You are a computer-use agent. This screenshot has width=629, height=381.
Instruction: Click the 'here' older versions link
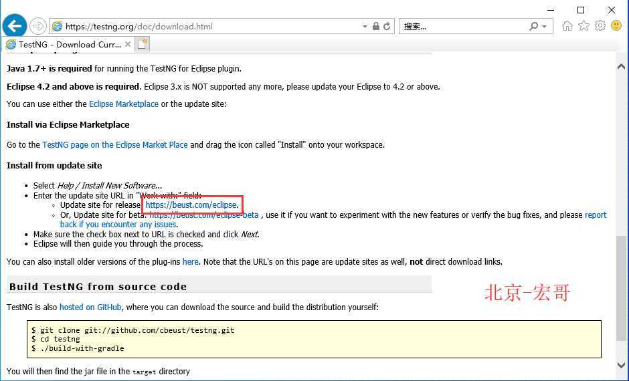[x=191, y=262]
